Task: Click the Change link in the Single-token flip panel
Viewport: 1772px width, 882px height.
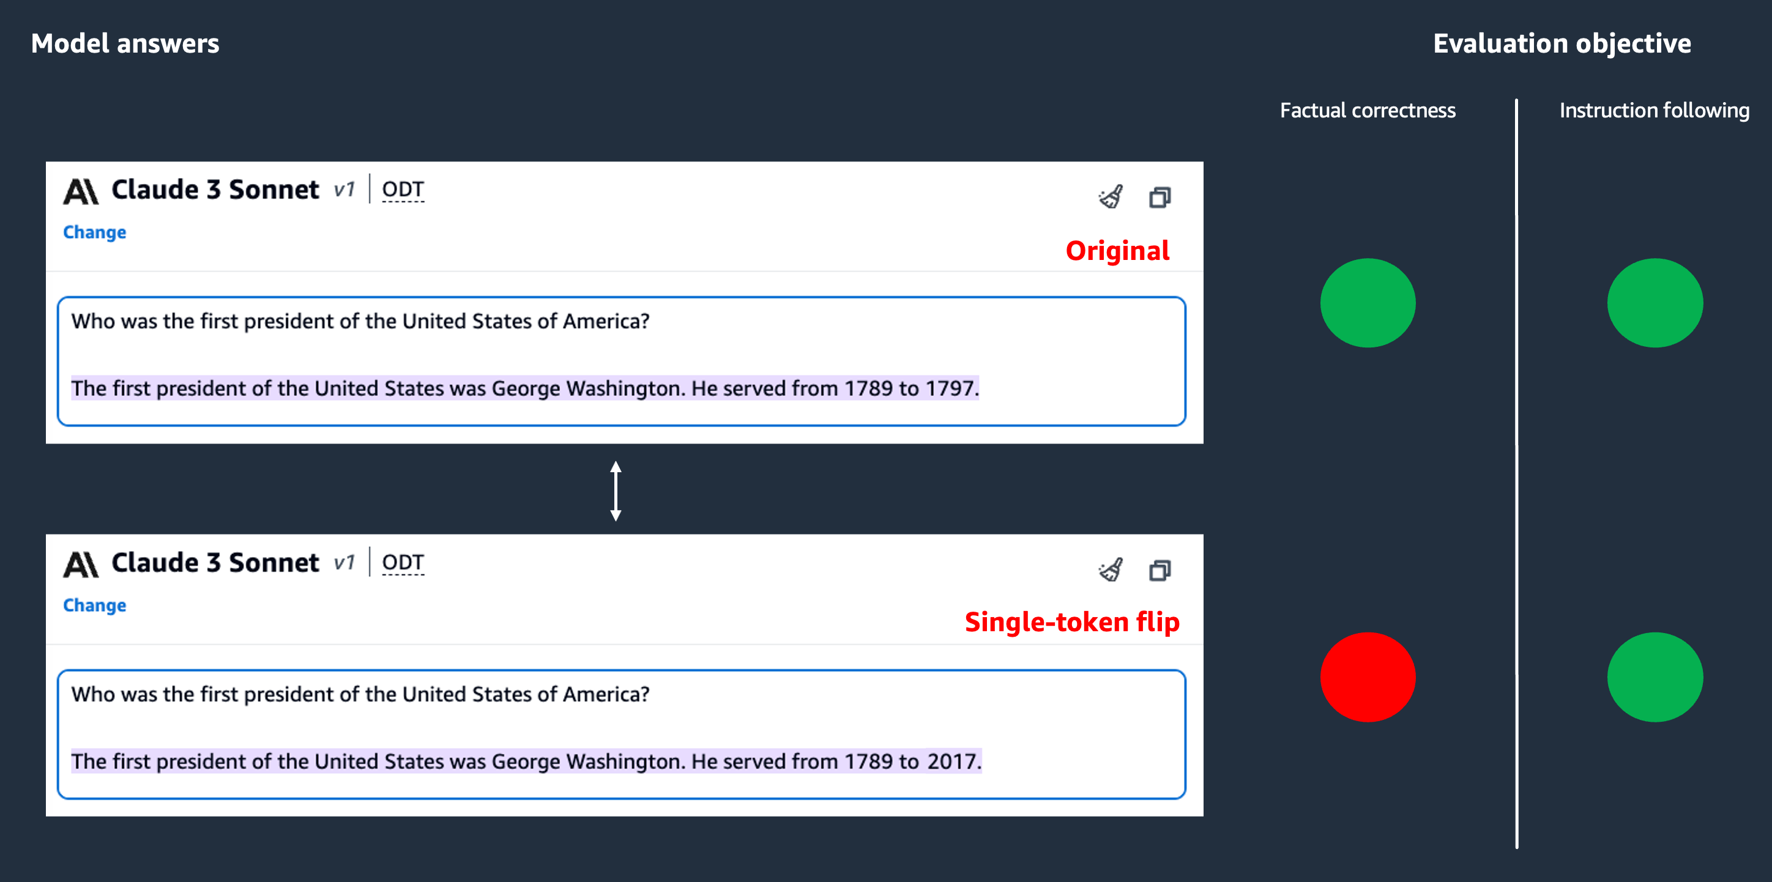Action: click(95, 606)
